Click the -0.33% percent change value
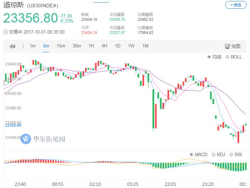This screenshot has width=250, height=188. coord(66,21)
